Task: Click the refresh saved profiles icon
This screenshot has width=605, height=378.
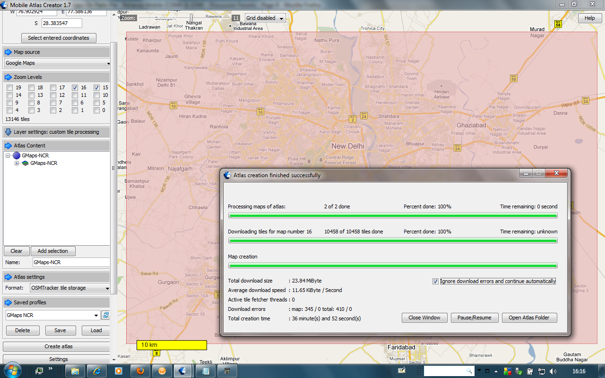Action: pyautogui.click(x=106, y=315)
